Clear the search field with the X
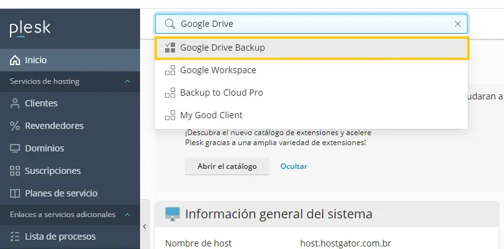Viewport: 504px width, 249px height. pyautogui.click(x=458, y=24)
